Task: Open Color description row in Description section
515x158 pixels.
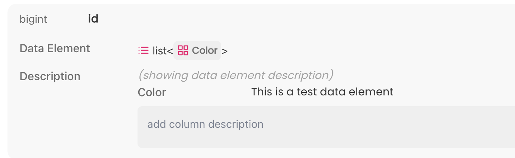Action: 265,92
